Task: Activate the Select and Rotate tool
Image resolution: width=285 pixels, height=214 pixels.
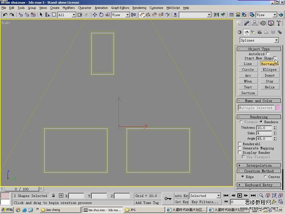Action: (101, 15)
